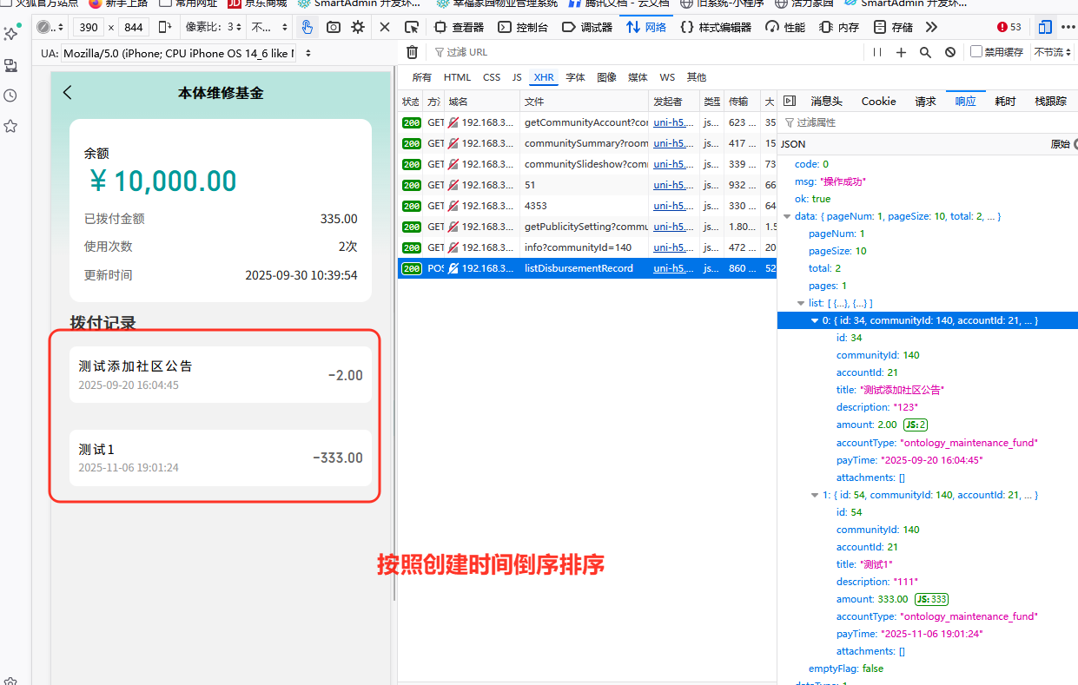
Task: Open the 测试1 disbursement record card
Action: tap(221, 458)
